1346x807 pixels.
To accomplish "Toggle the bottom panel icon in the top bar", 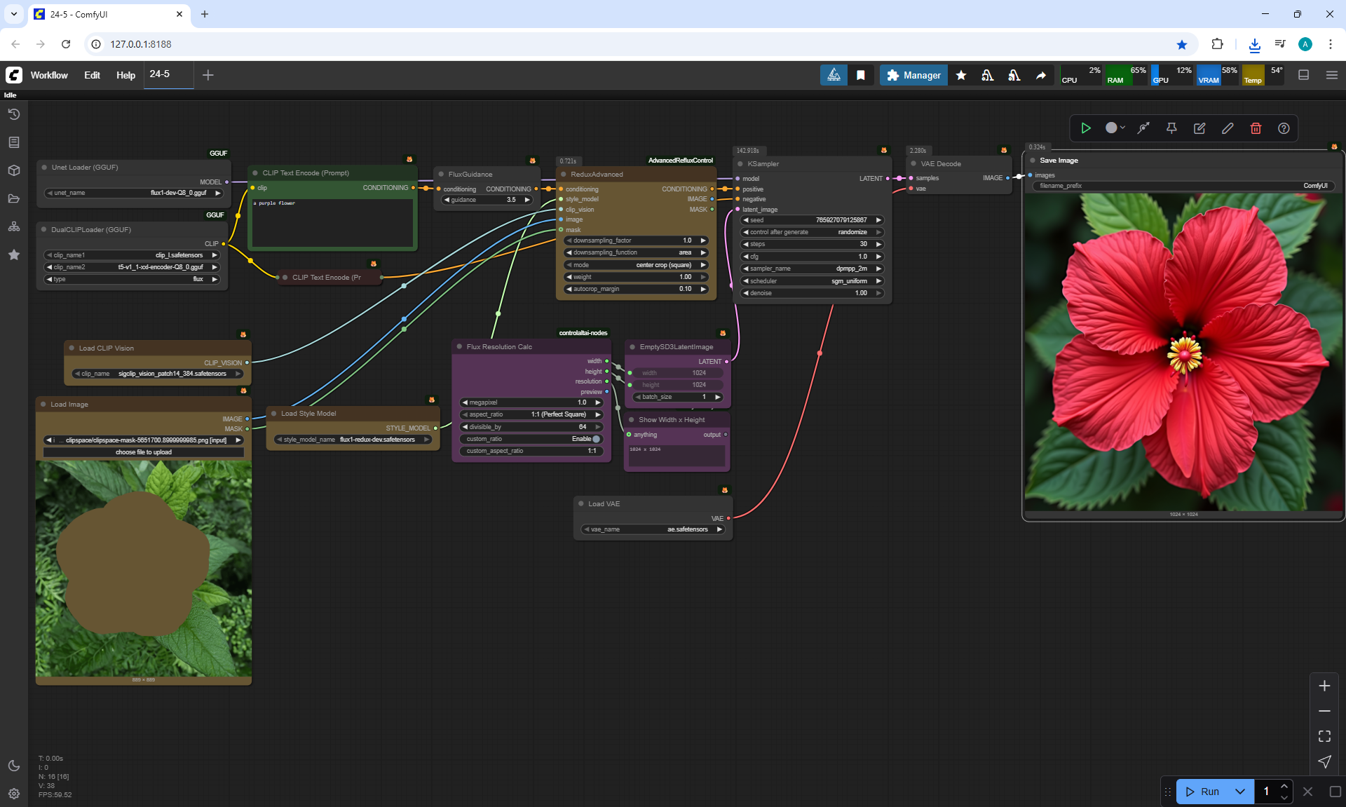I will coord(1304,75).
